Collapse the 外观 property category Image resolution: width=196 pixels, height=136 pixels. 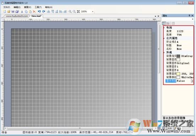click(x=164, y=53)
